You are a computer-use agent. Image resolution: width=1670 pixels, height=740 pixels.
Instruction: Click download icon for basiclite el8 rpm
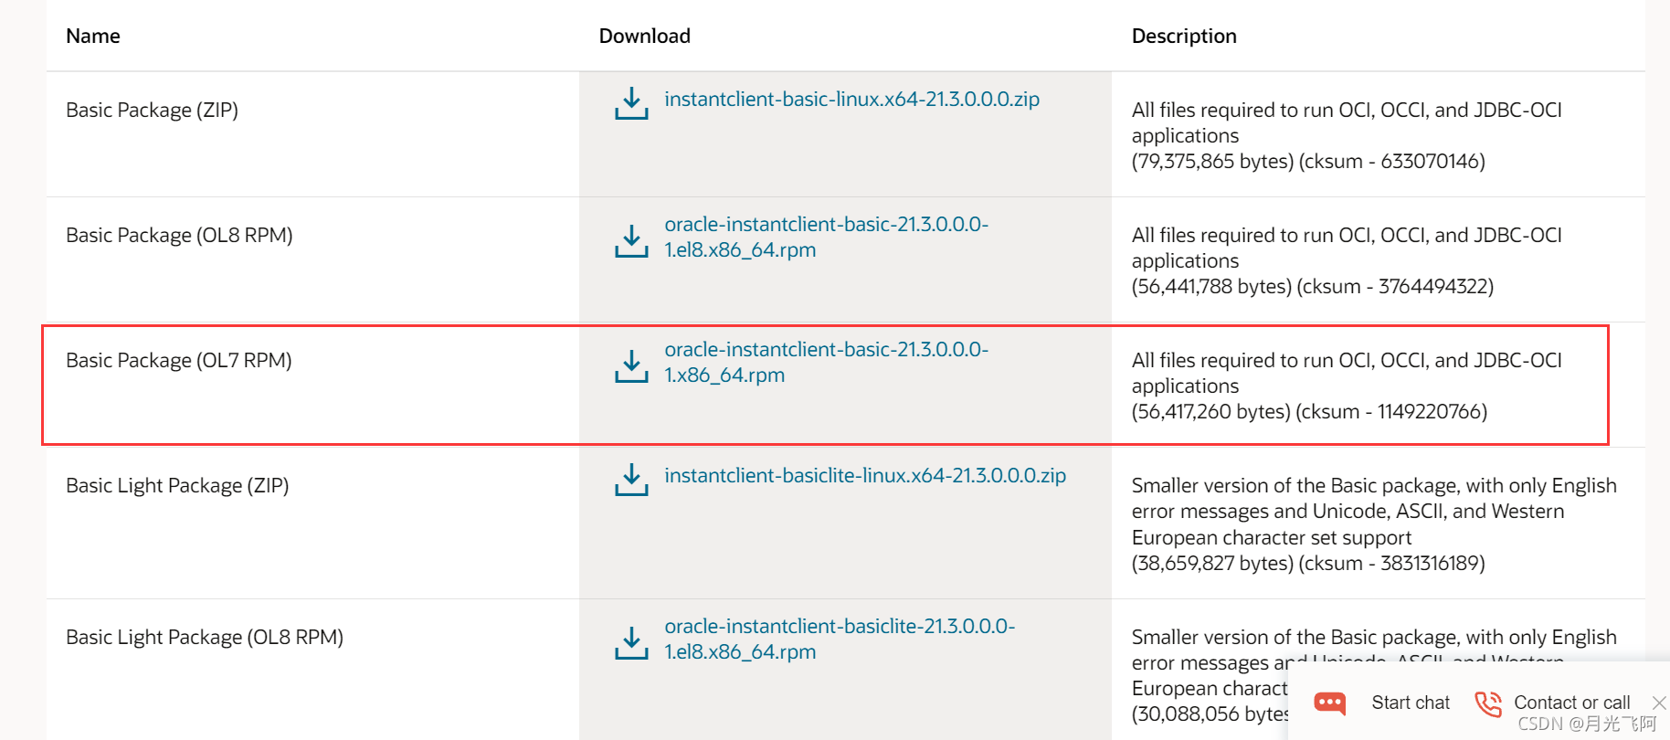coord(631,642)
